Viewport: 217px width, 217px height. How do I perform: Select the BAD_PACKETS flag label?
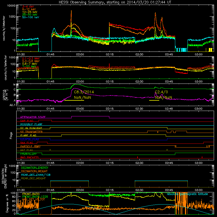(30, 157)
